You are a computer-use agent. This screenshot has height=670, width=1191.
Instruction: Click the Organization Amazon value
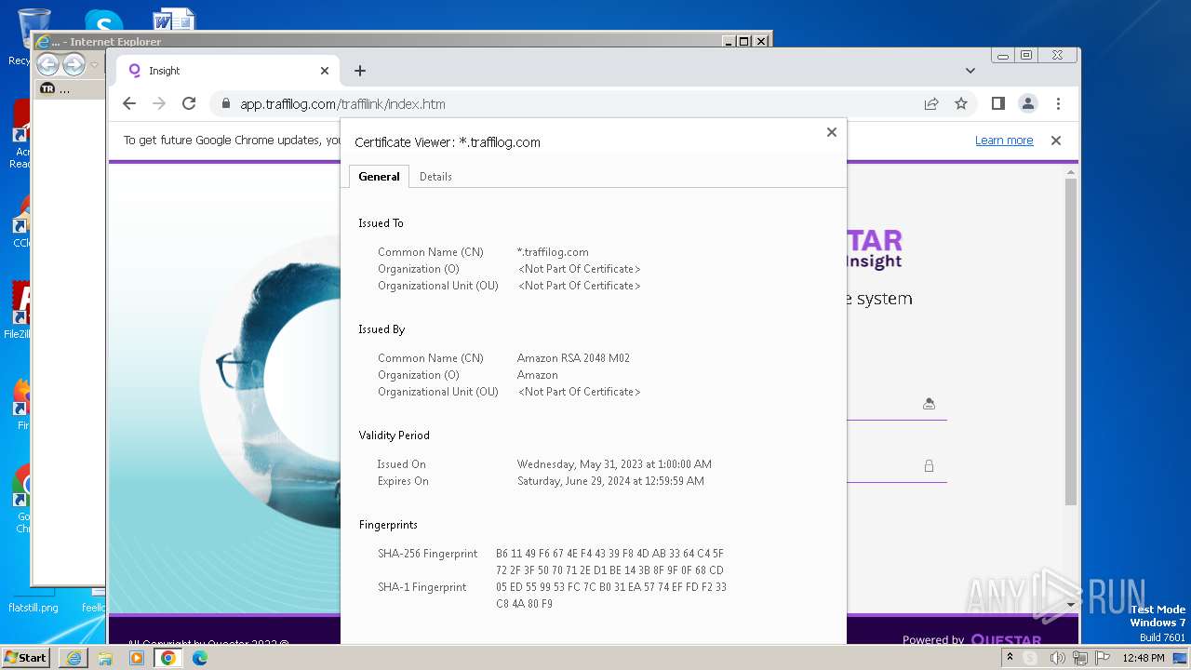coord(538,375)
